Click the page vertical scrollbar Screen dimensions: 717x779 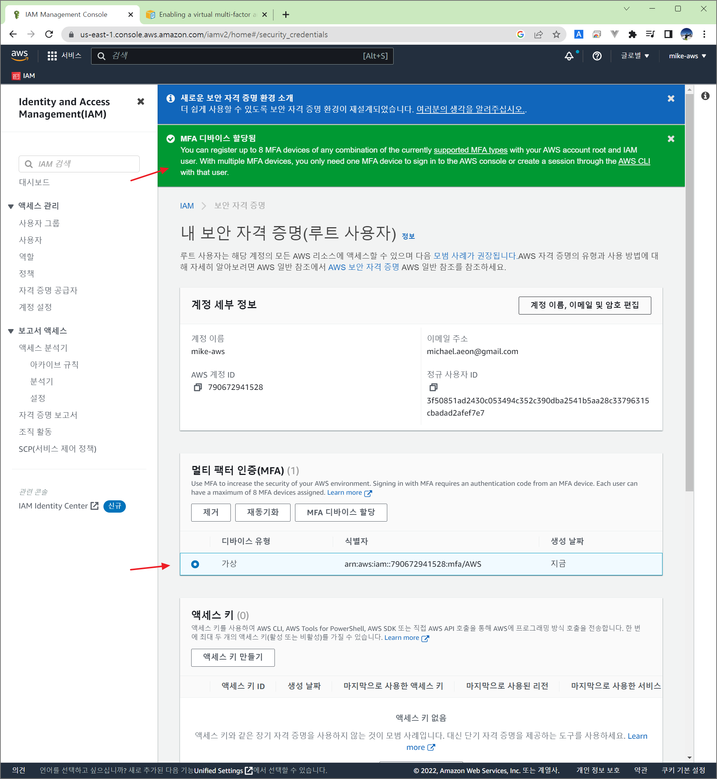point(689,292)
